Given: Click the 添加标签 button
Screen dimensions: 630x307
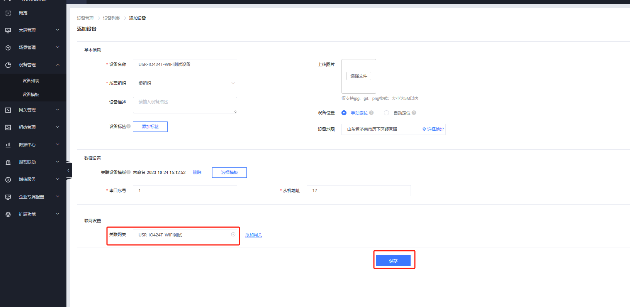Looking at the screenshot, I should tap(150, 127).
